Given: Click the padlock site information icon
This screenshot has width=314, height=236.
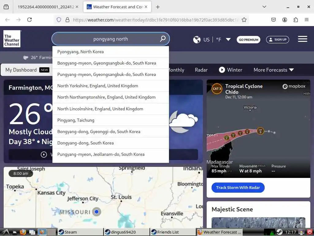Looking at the screenshot, I should click(67, 20).
